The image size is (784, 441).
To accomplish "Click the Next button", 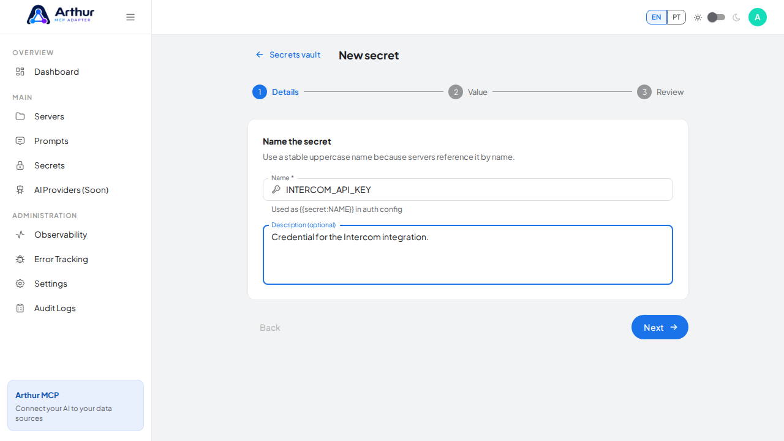I will (x=660, y=327).
